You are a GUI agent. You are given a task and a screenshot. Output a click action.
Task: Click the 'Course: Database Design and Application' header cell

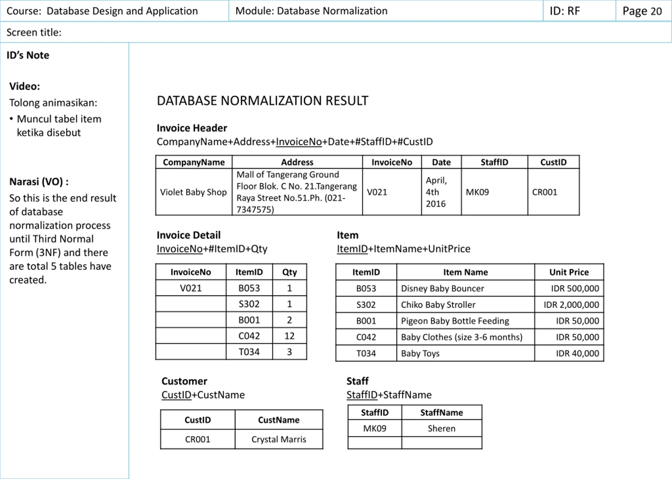[x=114, y=11]
